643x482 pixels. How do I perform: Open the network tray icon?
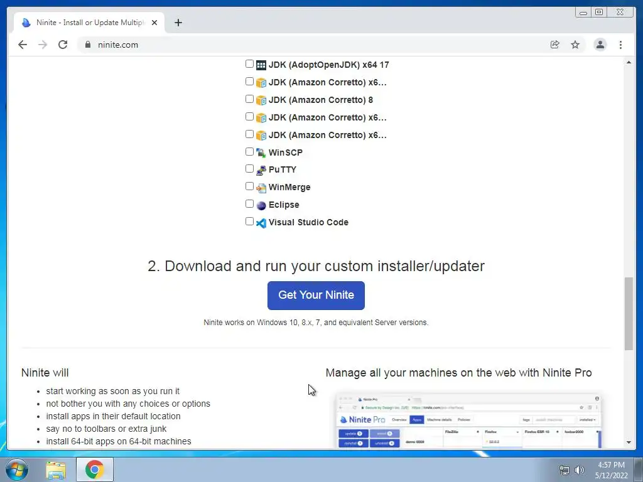(565, 470)
